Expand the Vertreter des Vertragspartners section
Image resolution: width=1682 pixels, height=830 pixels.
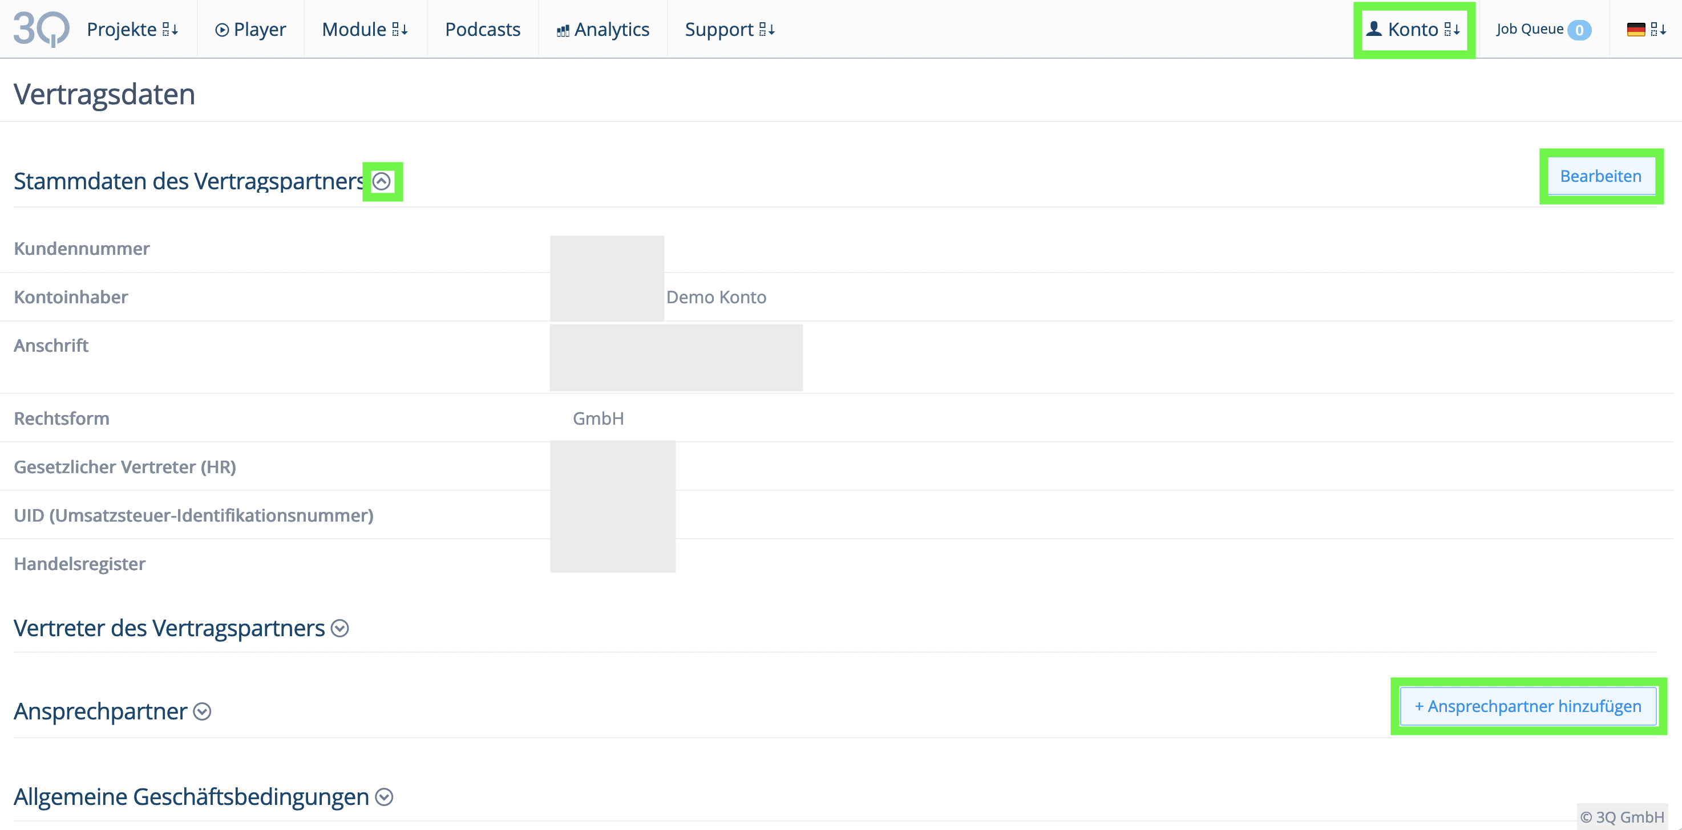click(x=339, y=628)
